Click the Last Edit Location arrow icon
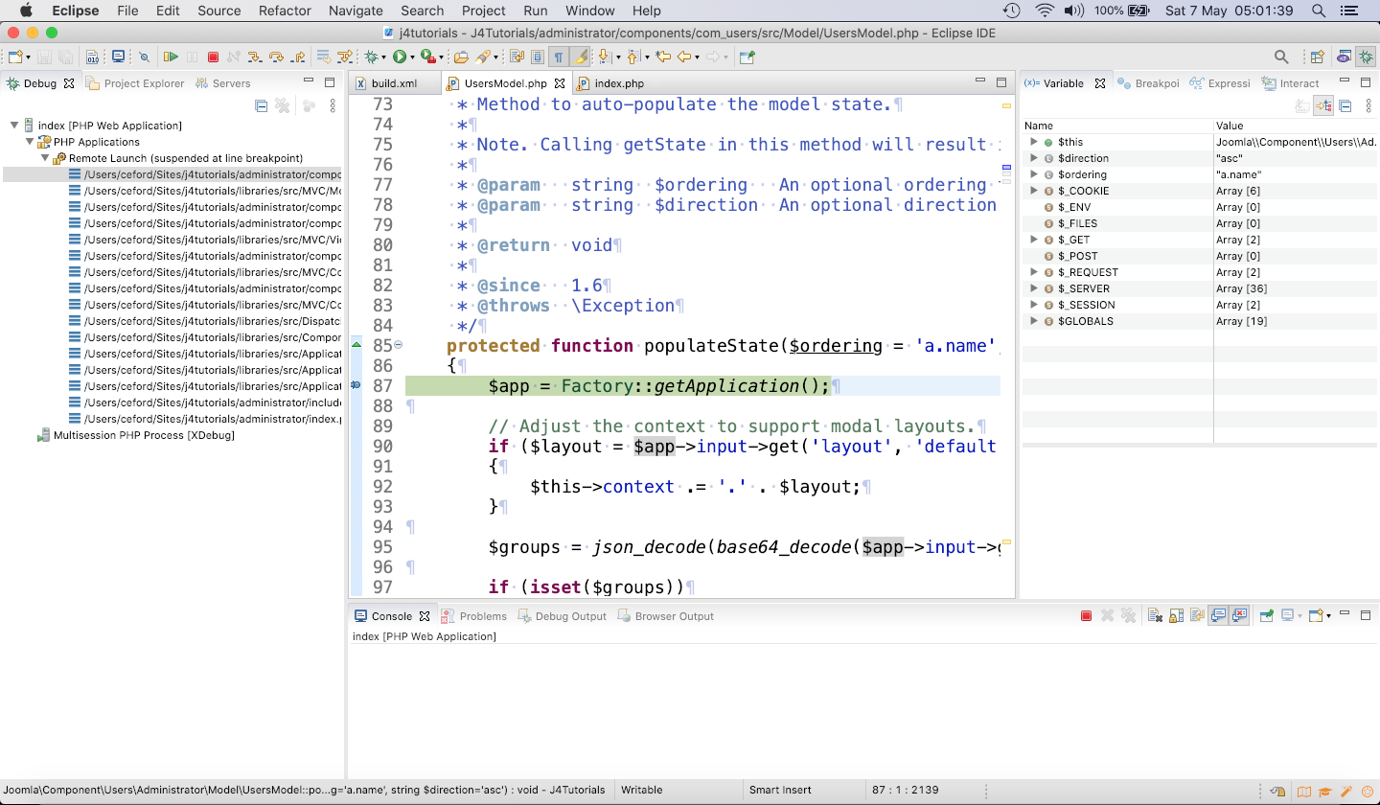The width and height of the screenshot is (1380, 805). pos(662,57)
